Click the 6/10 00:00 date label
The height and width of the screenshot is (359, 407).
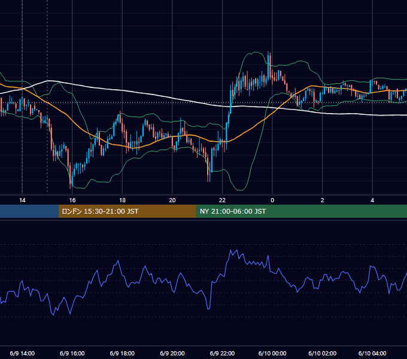pos(272,353)
